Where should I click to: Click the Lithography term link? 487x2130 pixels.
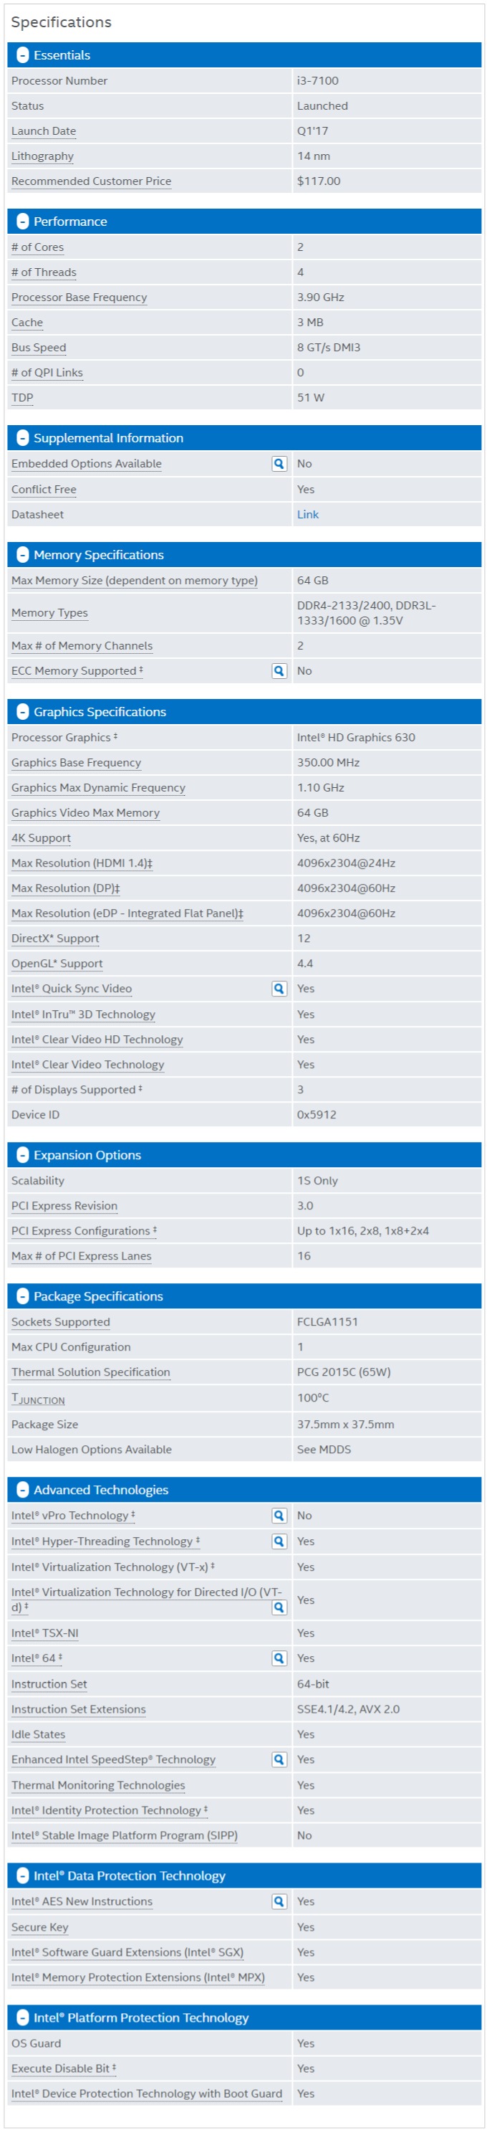pyautogui.click(x=43, y=156)
